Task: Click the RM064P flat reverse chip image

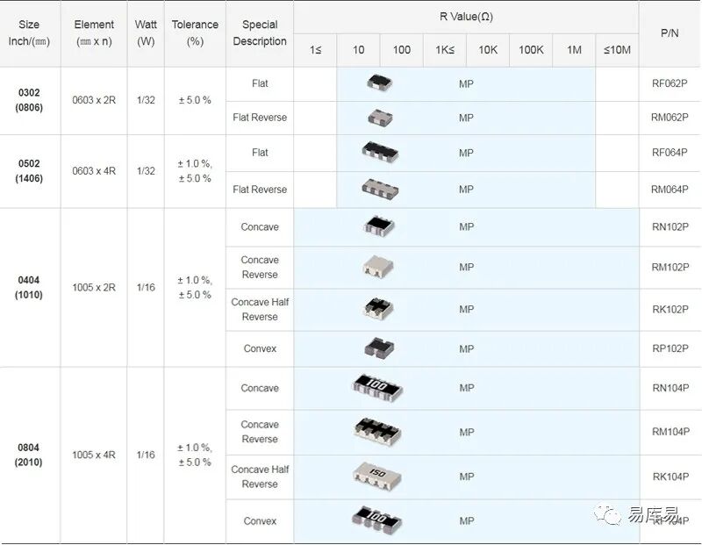Action: [x=380, y=189]
